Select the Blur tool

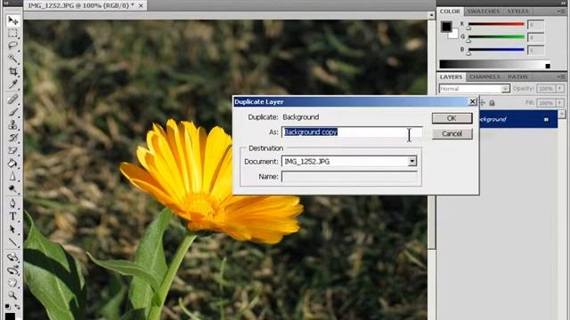[12, 176]
